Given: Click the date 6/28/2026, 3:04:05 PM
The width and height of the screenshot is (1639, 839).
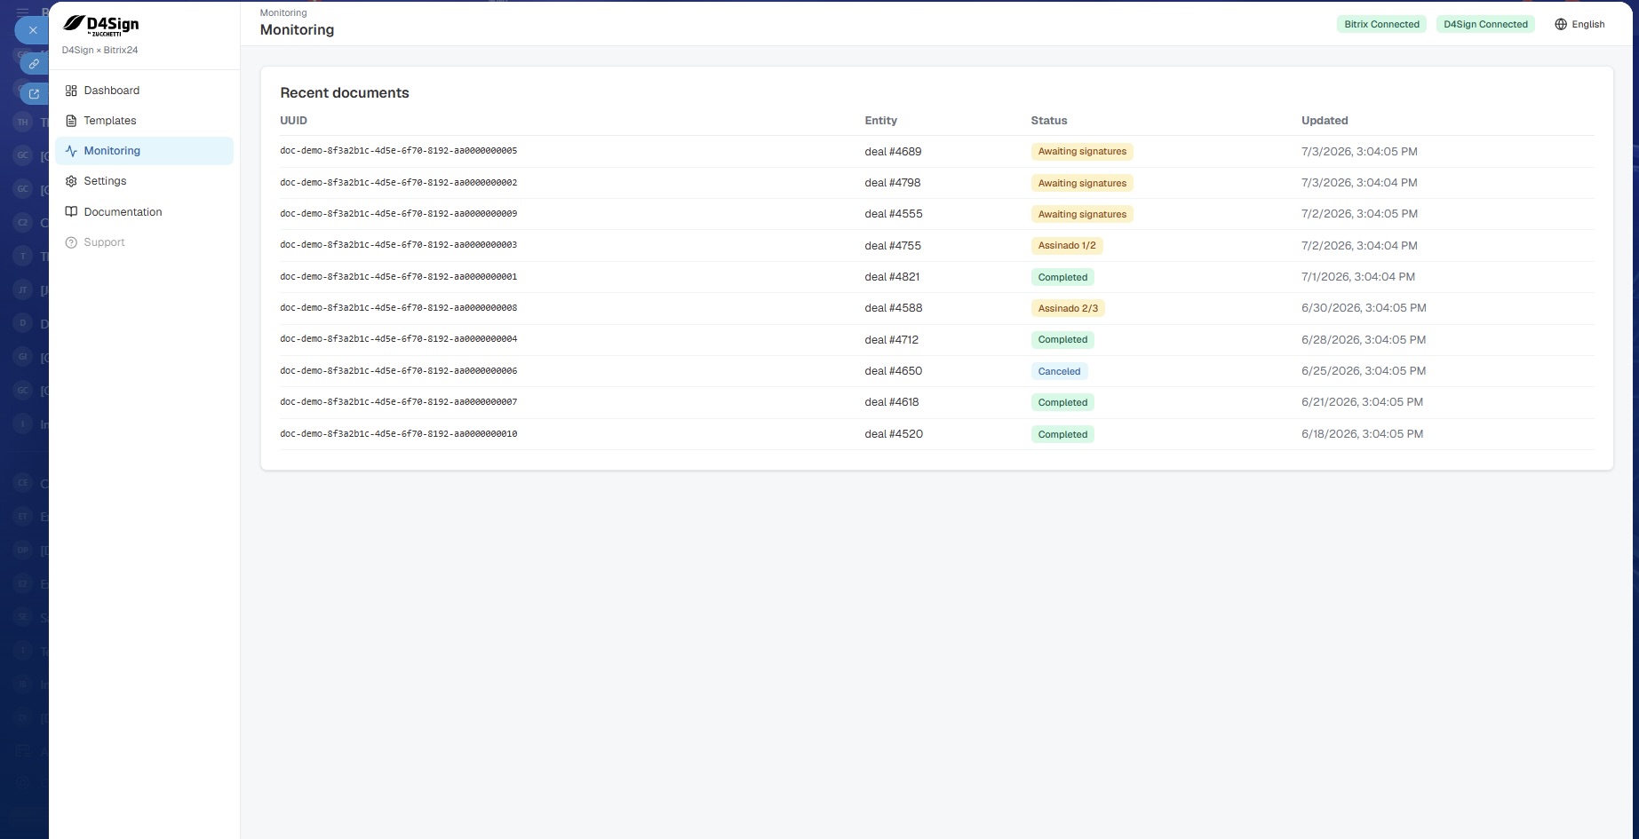Looking at the screenshot, I should click(1364, 340).
